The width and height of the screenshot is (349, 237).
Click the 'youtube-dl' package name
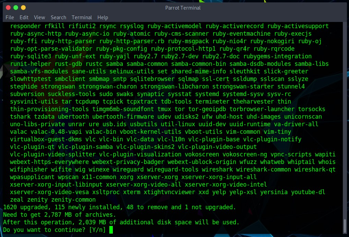click(308, 192)
